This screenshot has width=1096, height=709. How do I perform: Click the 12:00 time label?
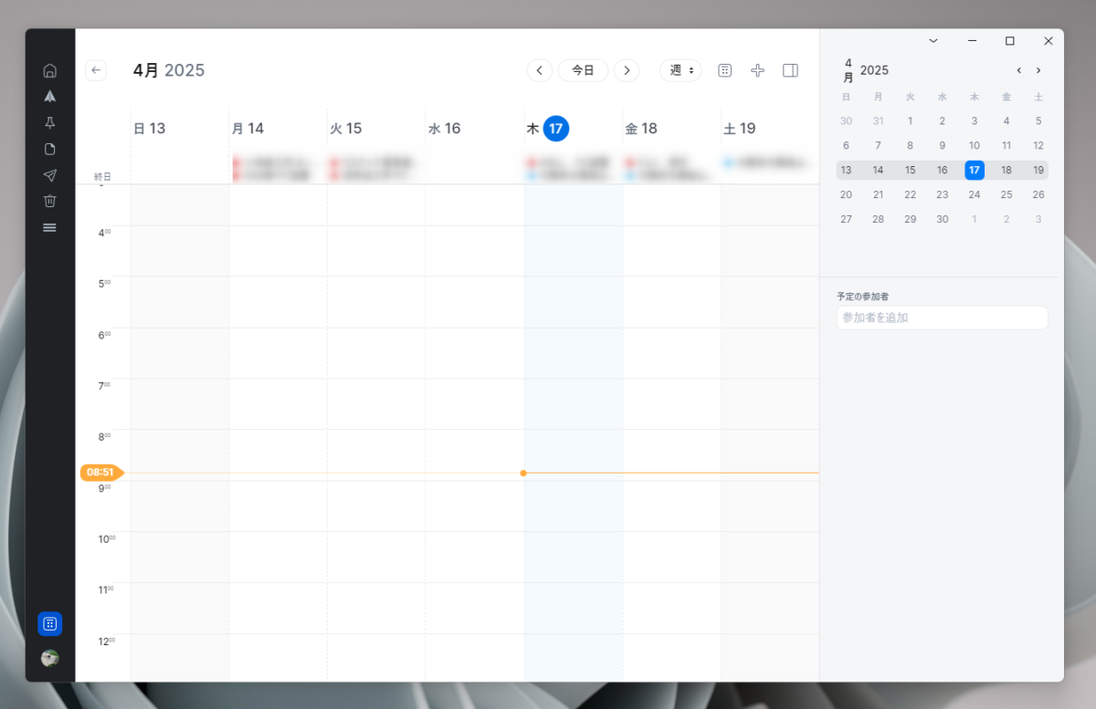(106, 641)
